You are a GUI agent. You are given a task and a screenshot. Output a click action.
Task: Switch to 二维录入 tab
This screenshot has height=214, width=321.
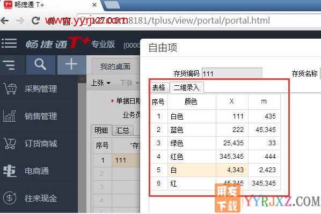coord(186,87)
